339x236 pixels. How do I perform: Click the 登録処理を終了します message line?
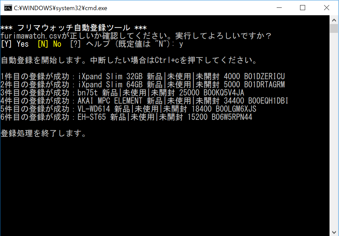(x=43, y=133)
